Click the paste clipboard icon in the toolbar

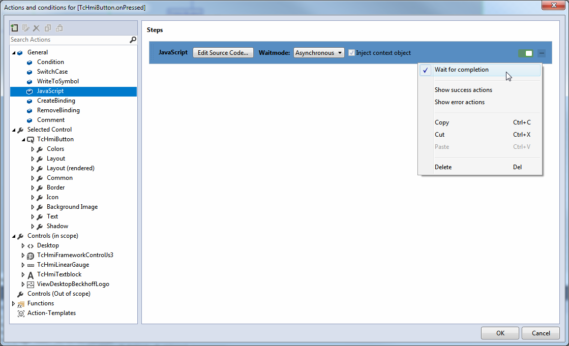pos(59,28)
